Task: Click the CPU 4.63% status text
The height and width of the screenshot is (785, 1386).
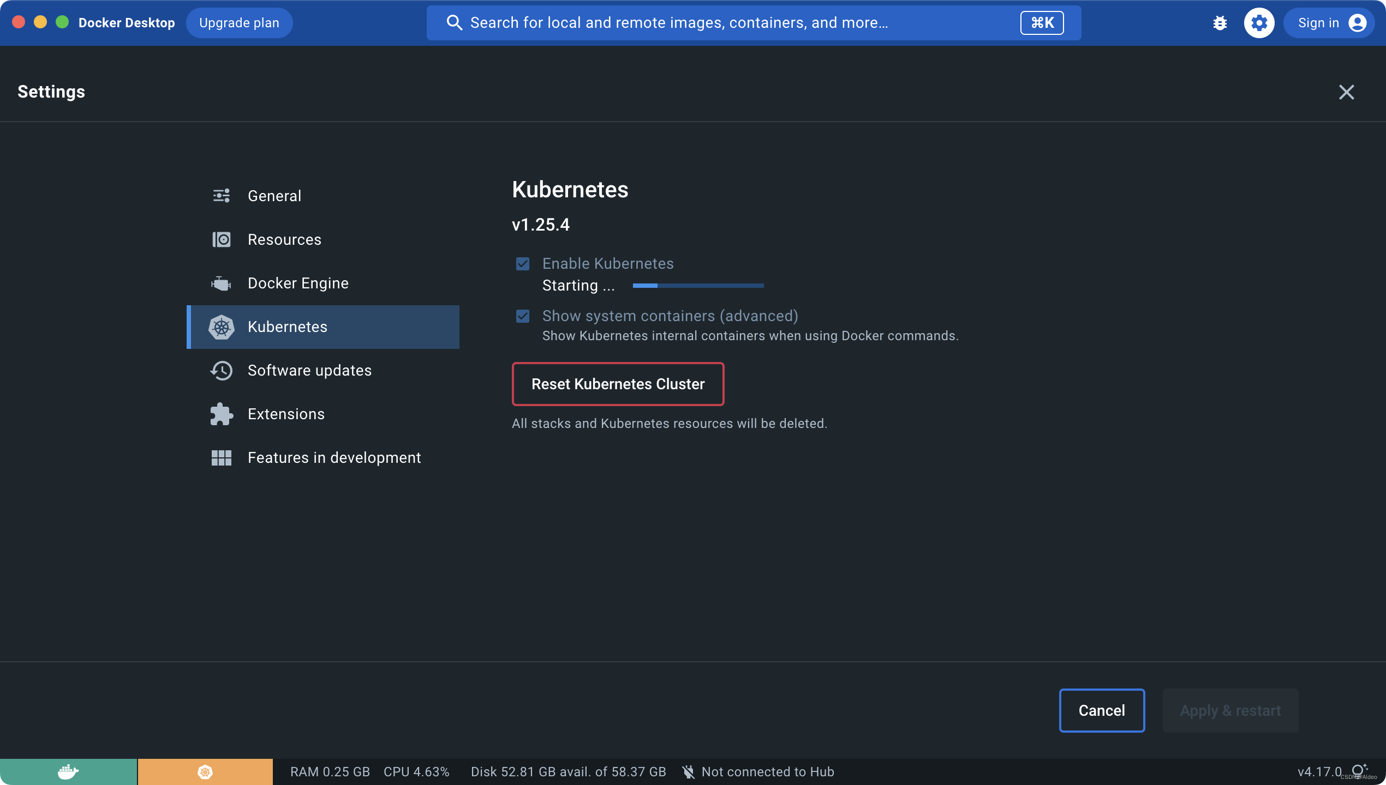Action: pyautogui.click(x=416, y=772)
